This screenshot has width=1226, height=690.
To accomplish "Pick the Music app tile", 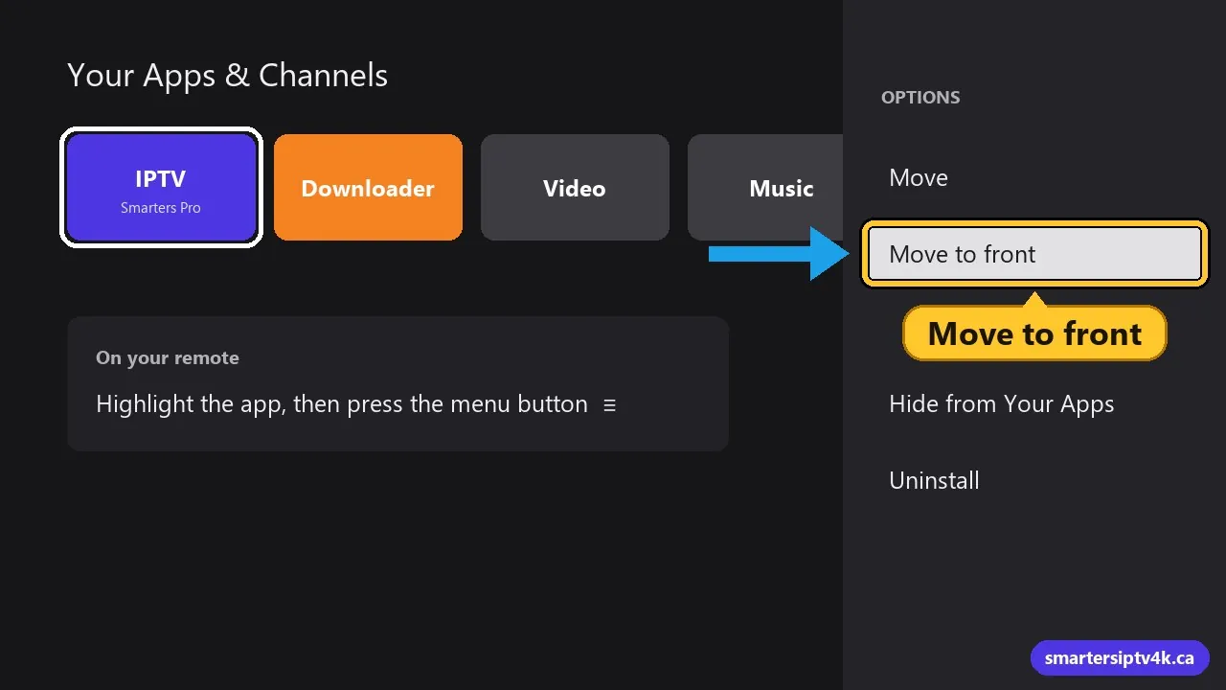I will 765,188.
